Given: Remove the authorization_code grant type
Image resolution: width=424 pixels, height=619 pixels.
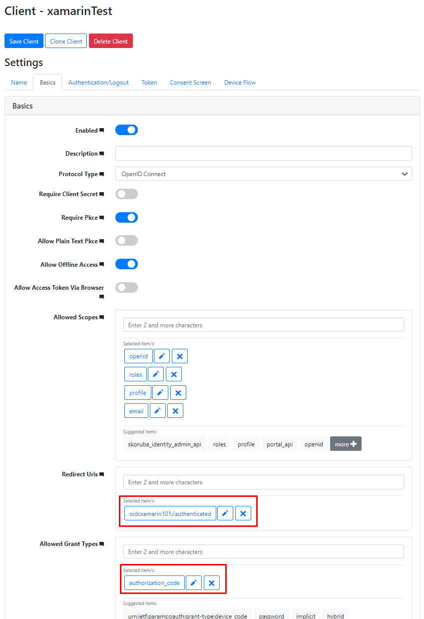Looking at the screenshot, I should pyautogui.click(x=211, y=582).
